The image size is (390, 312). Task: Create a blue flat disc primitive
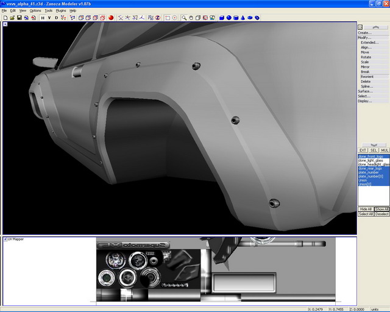click(250, 18)
